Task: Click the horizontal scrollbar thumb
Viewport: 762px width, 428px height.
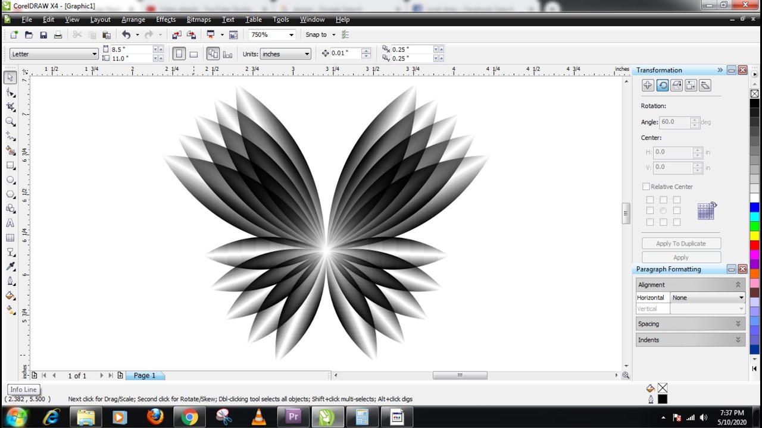Action: (460, 375)
